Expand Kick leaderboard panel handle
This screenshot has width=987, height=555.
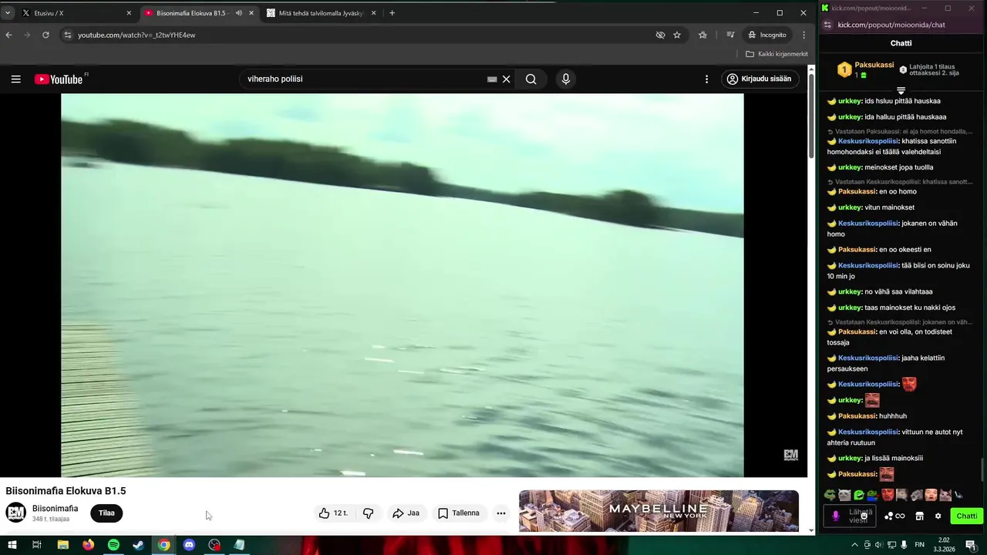(901, 90)
